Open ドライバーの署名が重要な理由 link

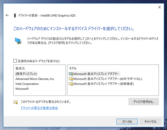[x=39, y=108]
